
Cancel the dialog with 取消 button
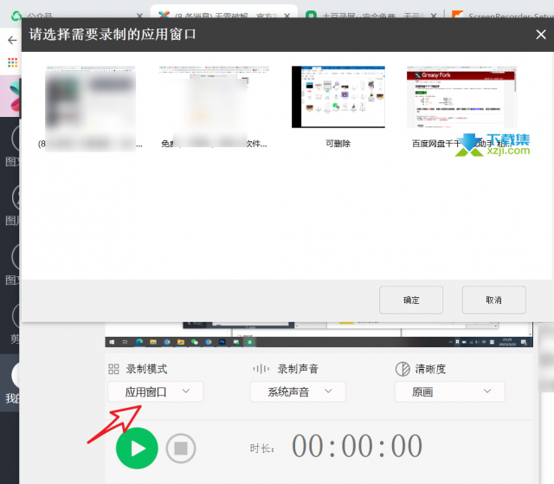(493, 300)
